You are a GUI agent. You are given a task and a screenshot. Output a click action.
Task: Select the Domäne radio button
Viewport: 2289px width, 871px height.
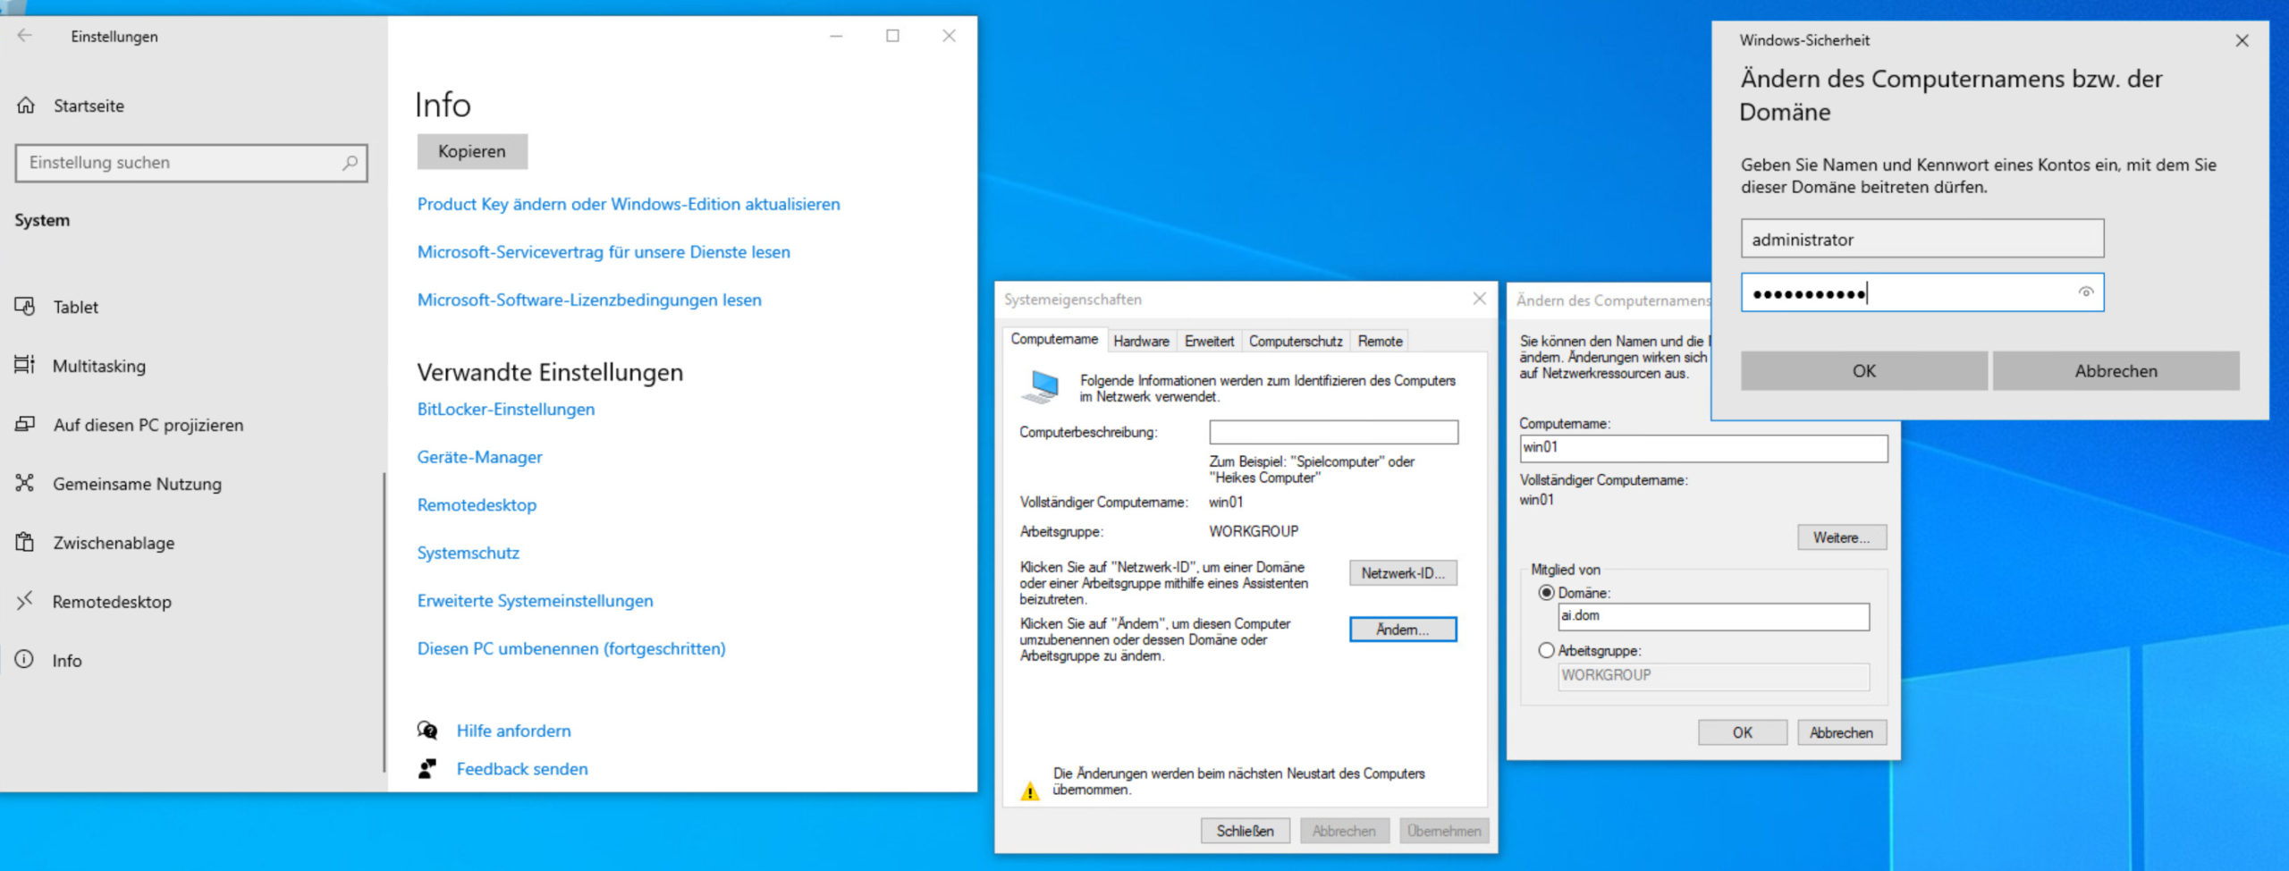point(1546,593)
